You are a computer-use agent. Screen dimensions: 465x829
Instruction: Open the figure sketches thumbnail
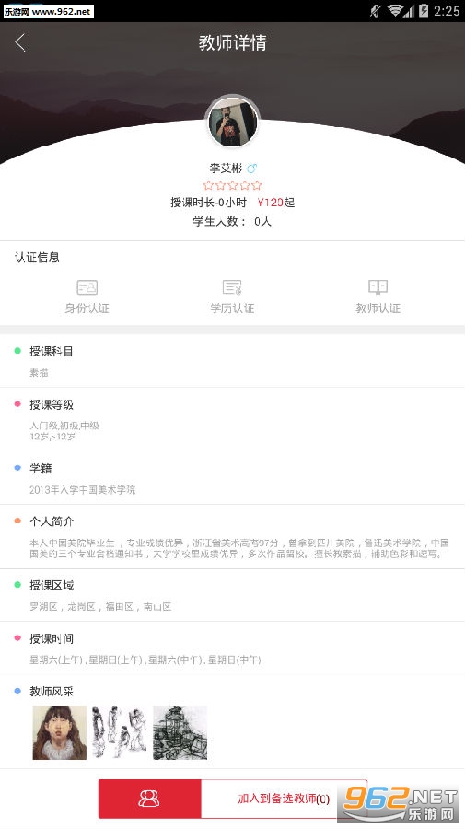pyautogui.click(x=120, y=733)
